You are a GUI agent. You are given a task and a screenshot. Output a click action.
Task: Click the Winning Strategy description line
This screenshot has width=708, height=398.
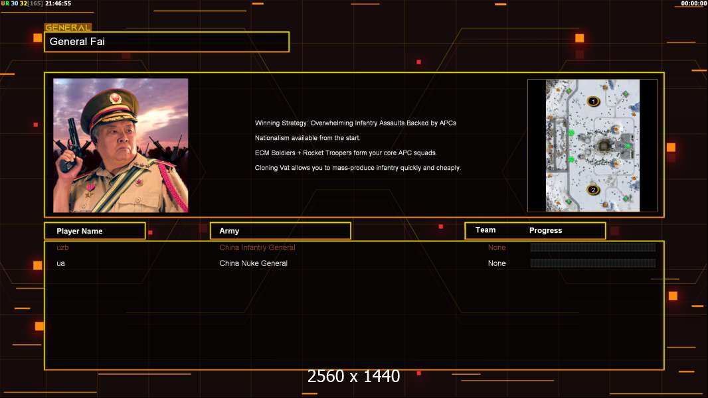(355, 123)
